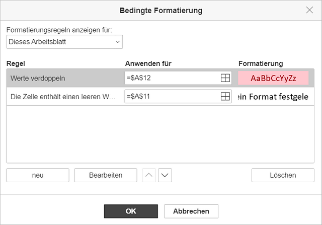322x225 pixels.
Task: Open the 'Dieses Arbeitsblatt' dropdown
Action: click(64, 42)
